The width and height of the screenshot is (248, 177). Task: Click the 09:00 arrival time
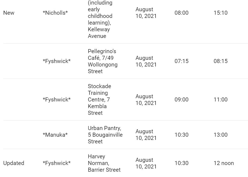coord(181,100)
